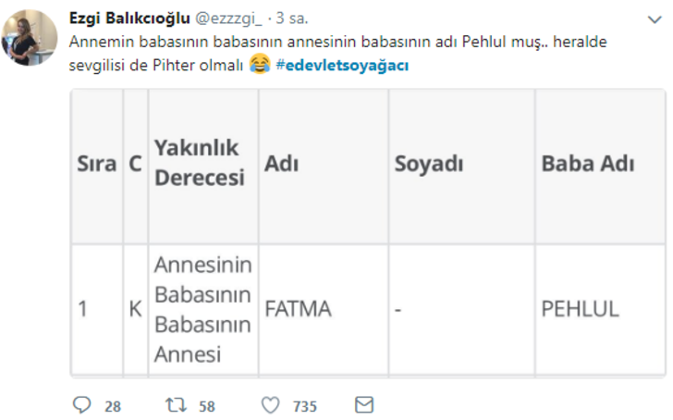Click the 'Annesinin Babasının Babasının Annesi' cell
The width and height of the screenshot is (673, 420).
(x=202, y=309)
